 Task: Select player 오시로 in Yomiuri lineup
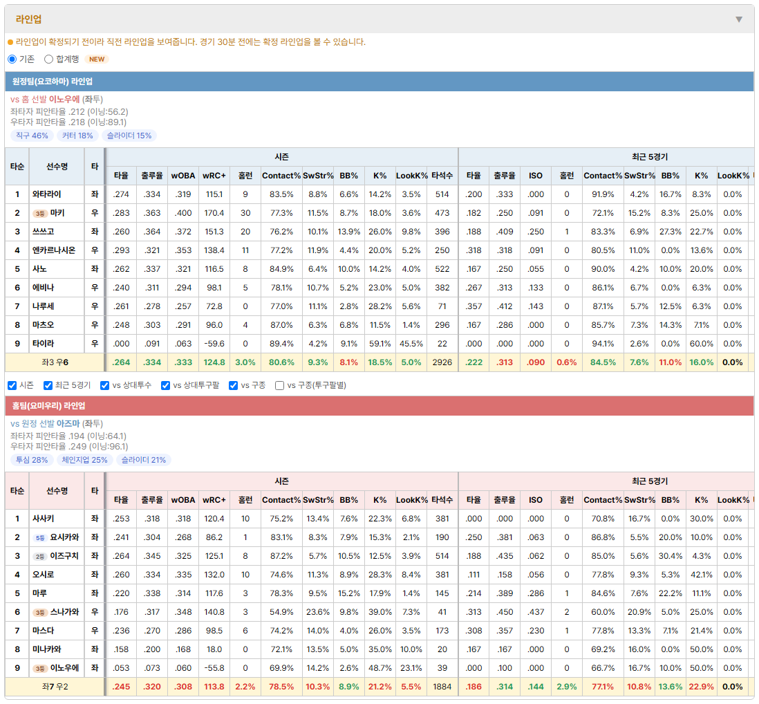[43, 575]
